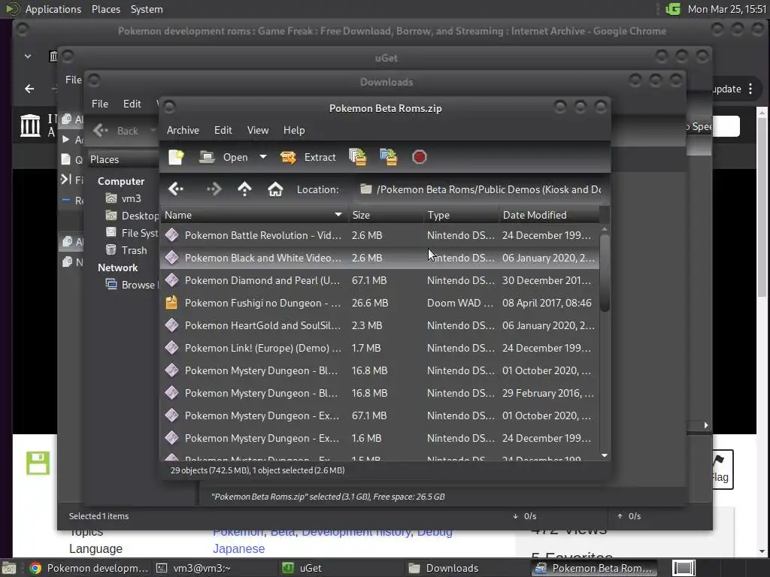Image resolution: width=770 pixels, height=577 pixels.
Task: Click the Location path input field
Action: click(x=480, y=189)
